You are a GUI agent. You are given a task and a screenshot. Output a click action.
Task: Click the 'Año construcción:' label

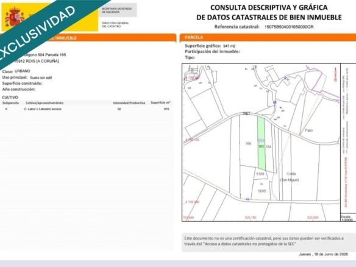19,89
